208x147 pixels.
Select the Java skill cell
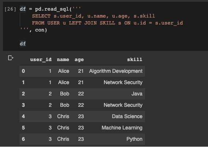click(x=137, y=94)
